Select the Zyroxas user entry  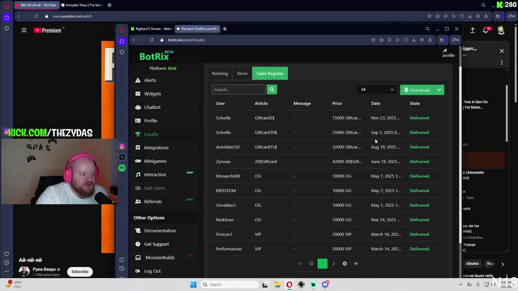point(223,161)
